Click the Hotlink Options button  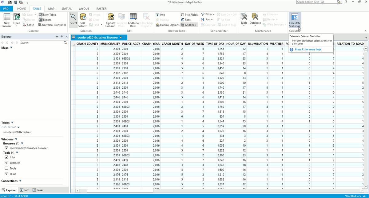pos(167,25)
